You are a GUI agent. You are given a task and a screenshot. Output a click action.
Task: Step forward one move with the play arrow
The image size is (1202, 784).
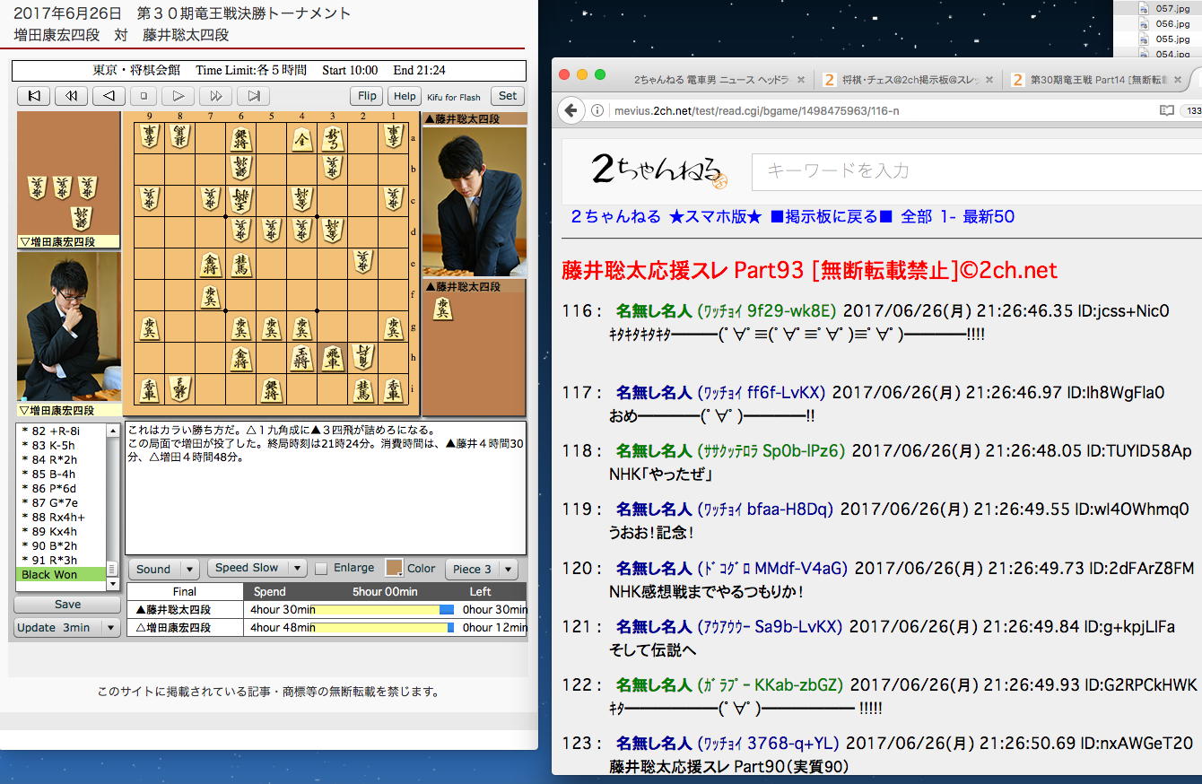click(x=179, y=96)
